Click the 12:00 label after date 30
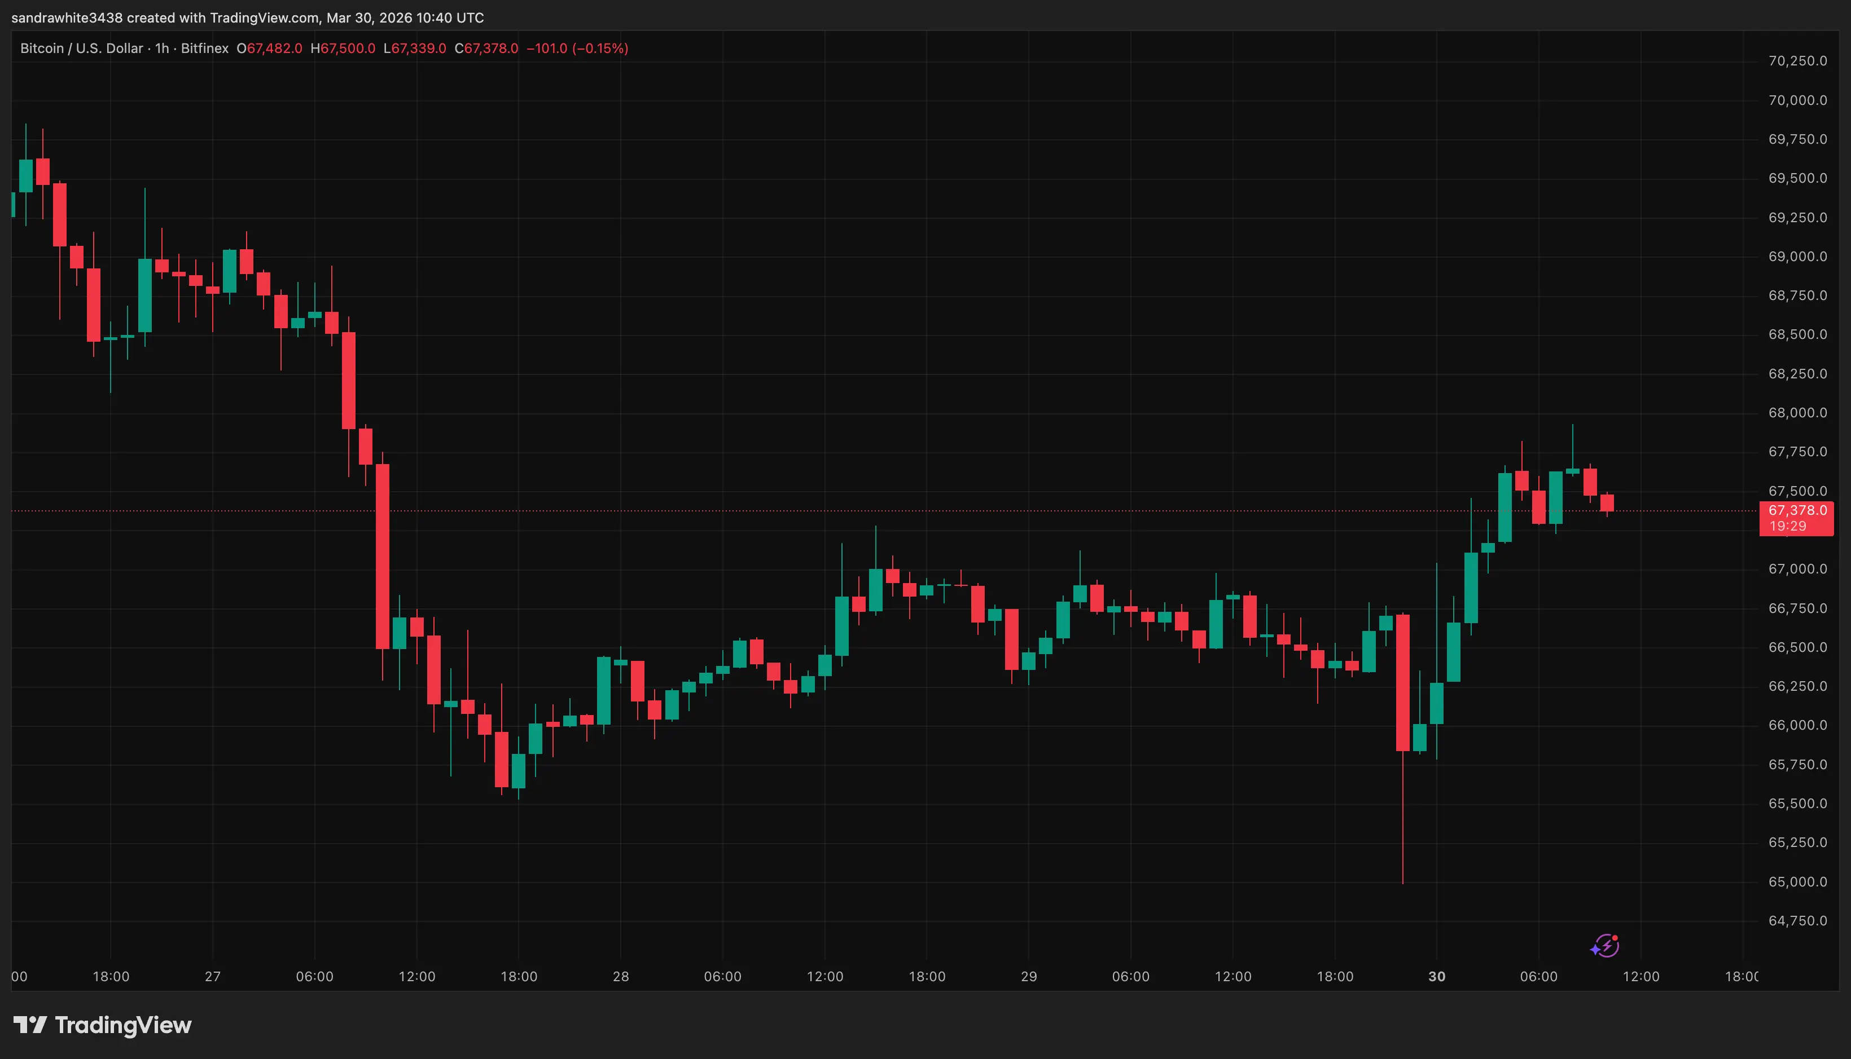The width and height of the screenshot is (1851, 1059). tap(1642, 976)
